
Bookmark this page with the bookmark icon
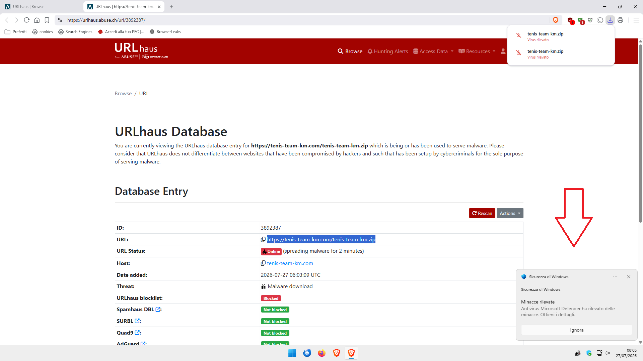pos(47,20)
